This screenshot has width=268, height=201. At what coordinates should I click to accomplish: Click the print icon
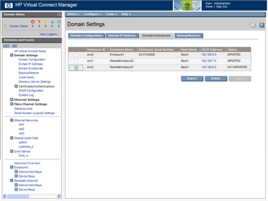click(253, 25)
